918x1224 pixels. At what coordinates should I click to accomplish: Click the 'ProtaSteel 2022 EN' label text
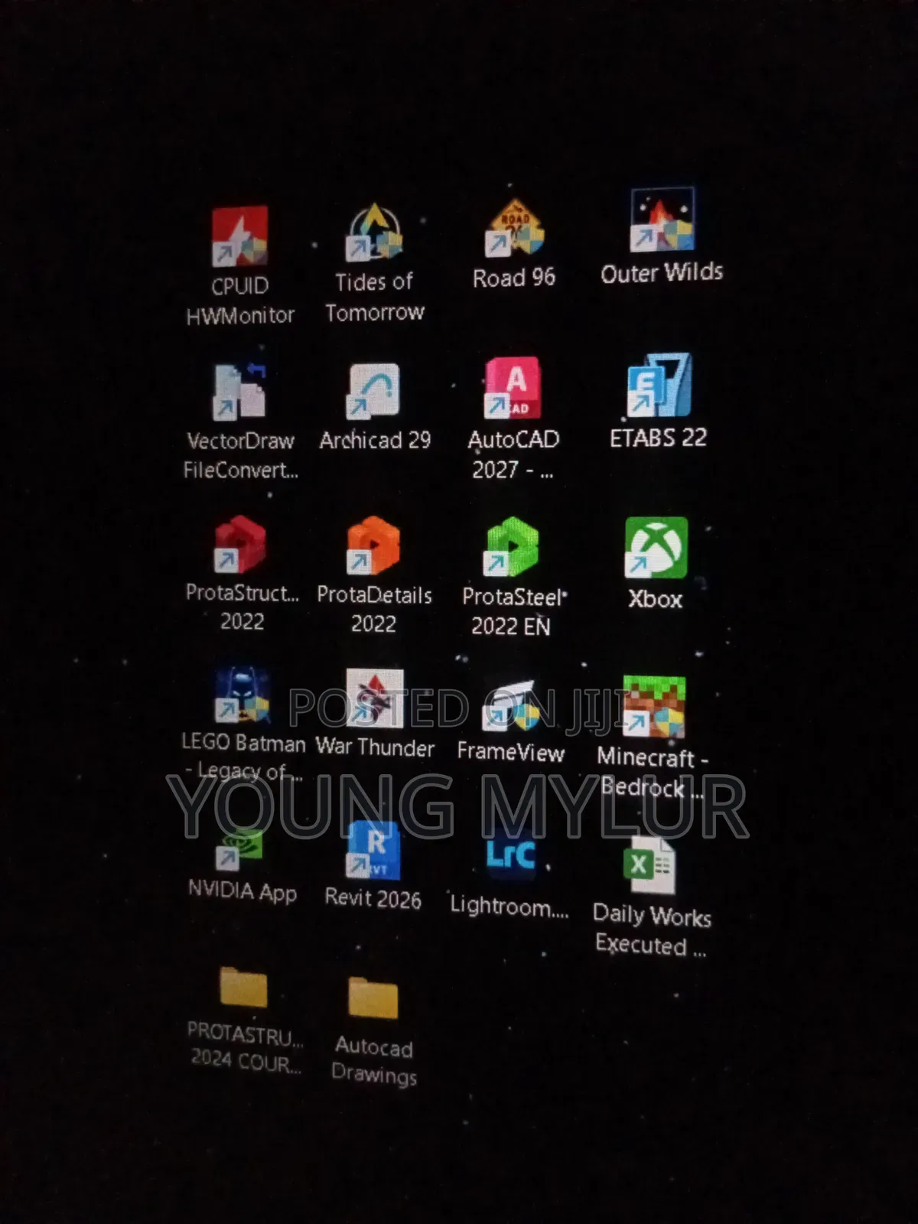coord(514,611)
